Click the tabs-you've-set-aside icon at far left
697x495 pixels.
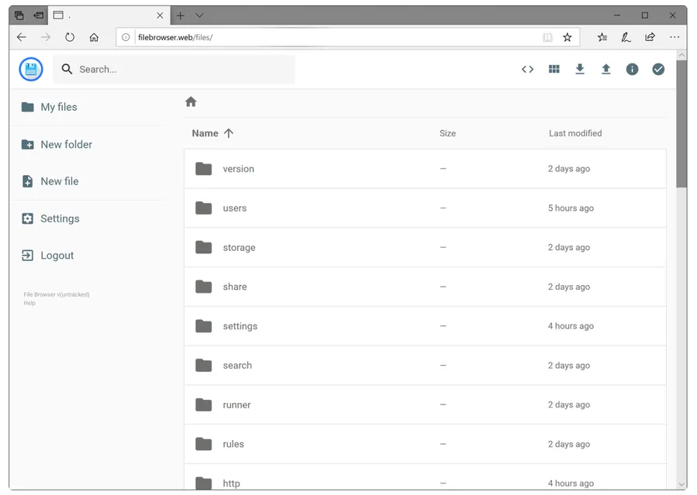[19, 15]
